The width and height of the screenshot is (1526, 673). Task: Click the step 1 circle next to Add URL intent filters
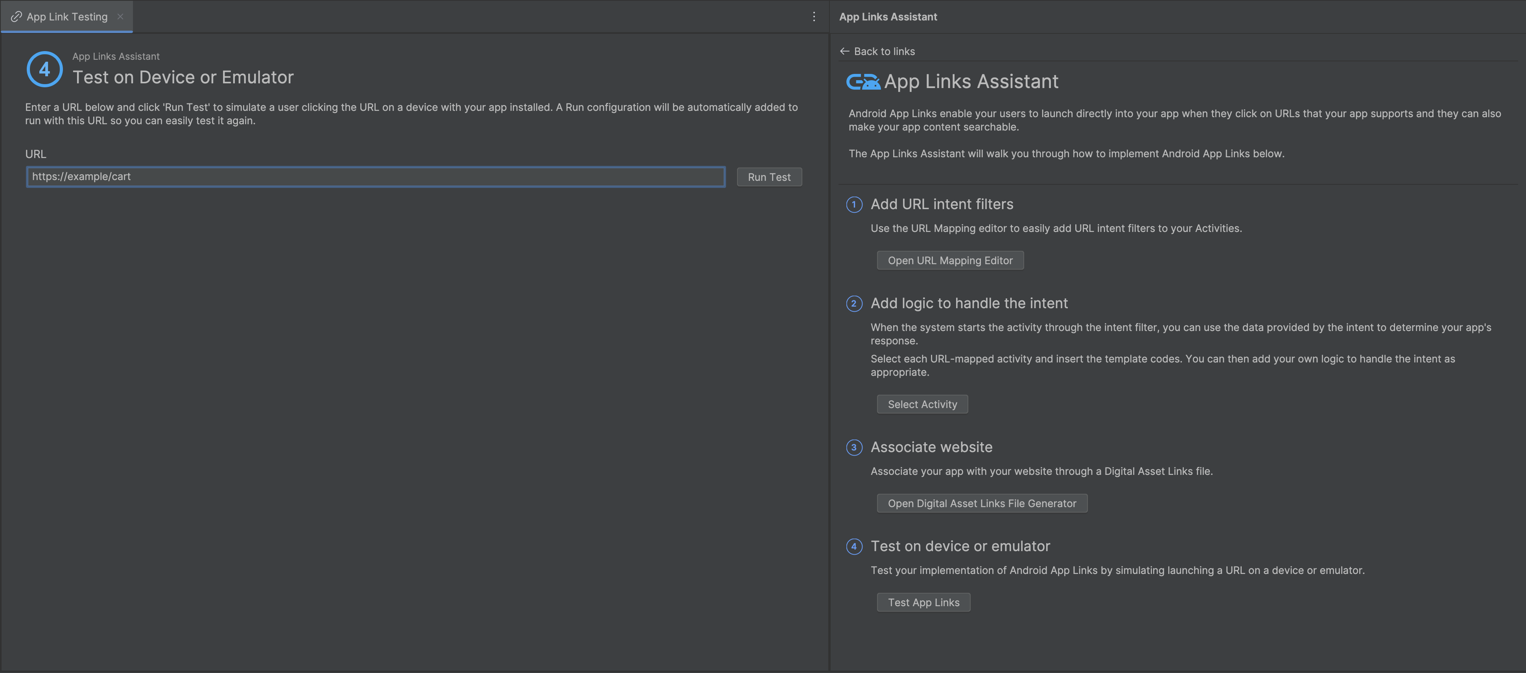(853, 205)
